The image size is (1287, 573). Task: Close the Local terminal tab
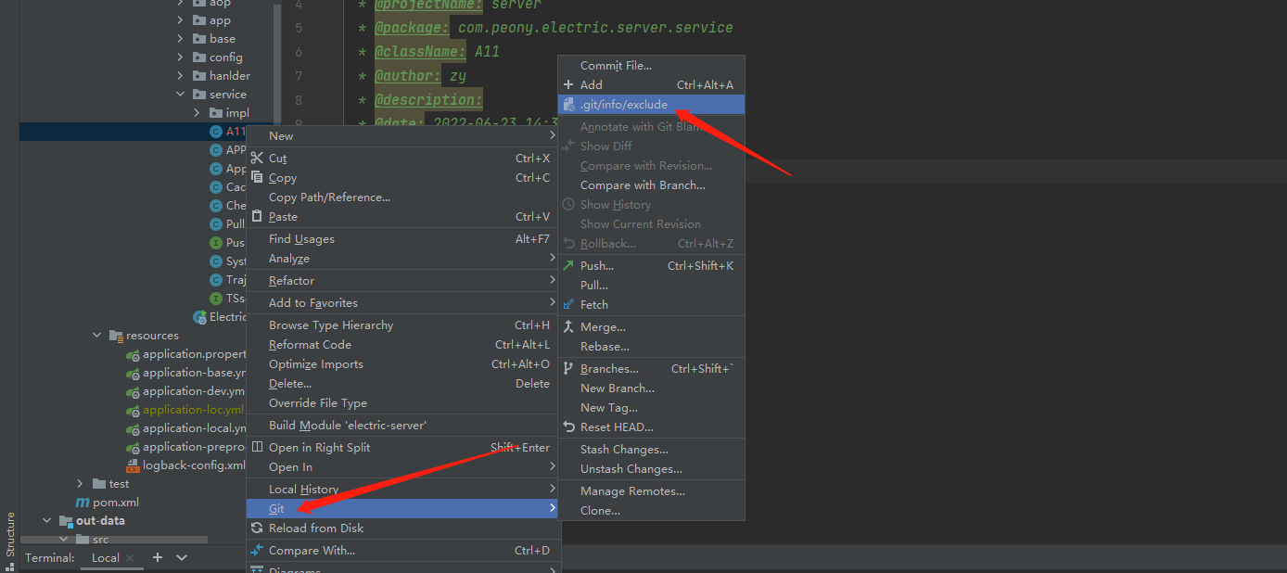pyautogui.click(x=130, y=558)
